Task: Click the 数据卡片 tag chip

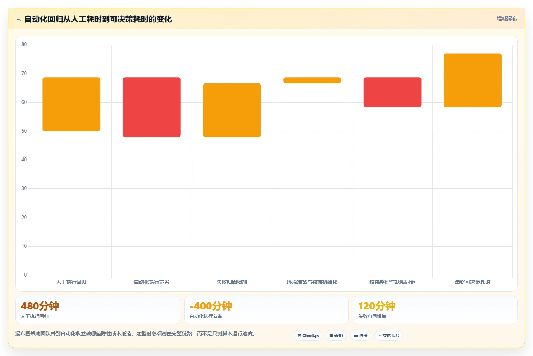Action: point(388,335)
